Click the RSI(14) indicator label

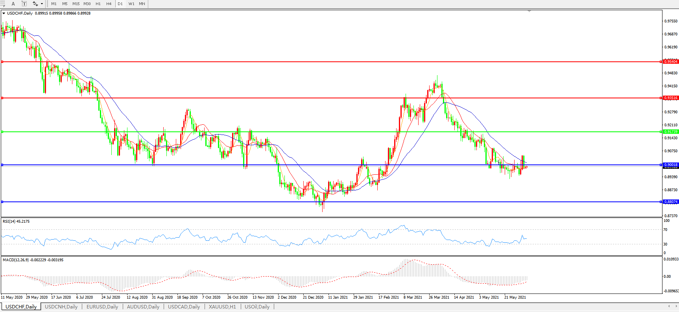click(x=16, y=222)
